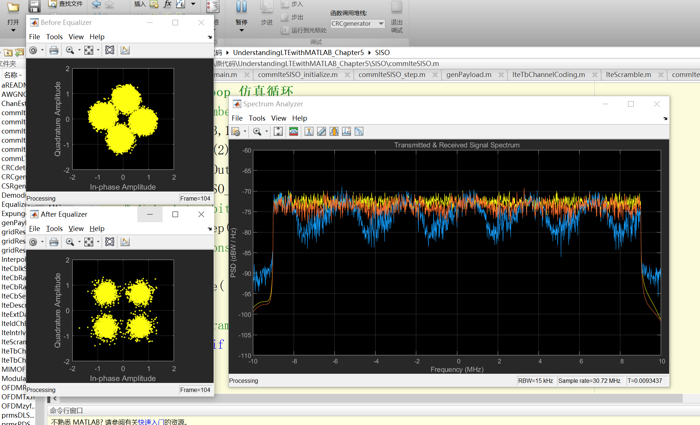Image resolution: width=700 pixels, height=425 pixels.
Task: Open spectral mask icon in Spectrum Analyzer
Action: click(x=294, y=132)
